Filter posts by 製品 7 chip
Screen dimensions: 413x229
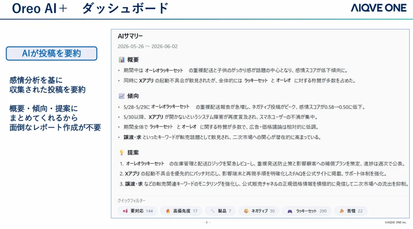click(x=221, y=211)
